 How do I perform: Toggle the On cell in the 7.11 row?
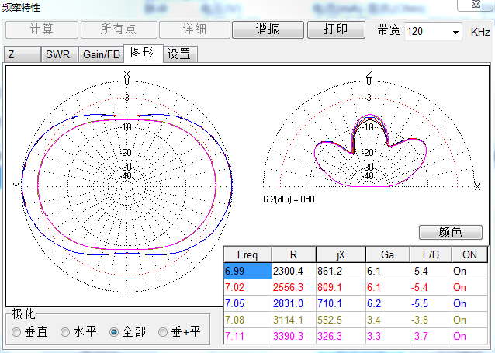point(469,336)
